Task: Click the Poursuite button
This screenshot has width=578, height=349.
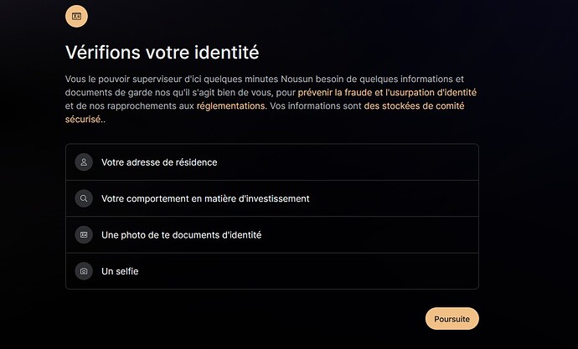Action: click(452, 319)
